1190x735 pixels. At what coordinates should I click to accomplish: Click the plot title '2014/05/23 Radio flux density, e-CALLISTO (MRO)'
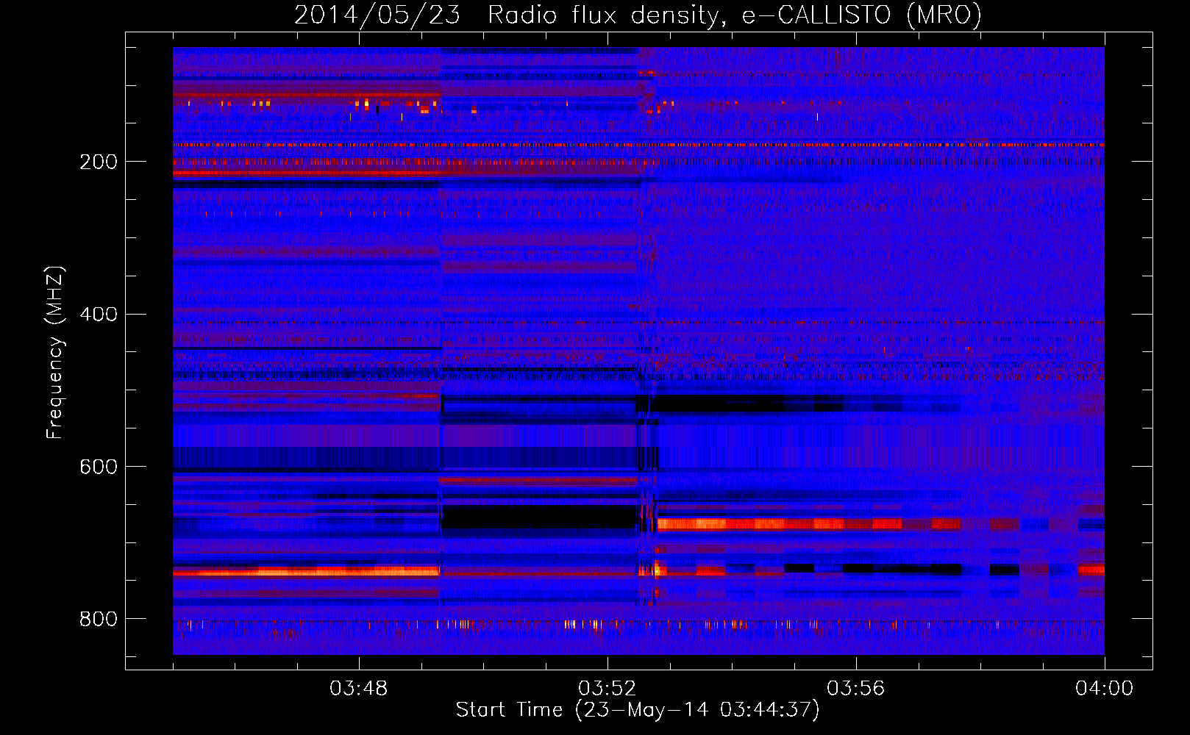tap(638, 15)
